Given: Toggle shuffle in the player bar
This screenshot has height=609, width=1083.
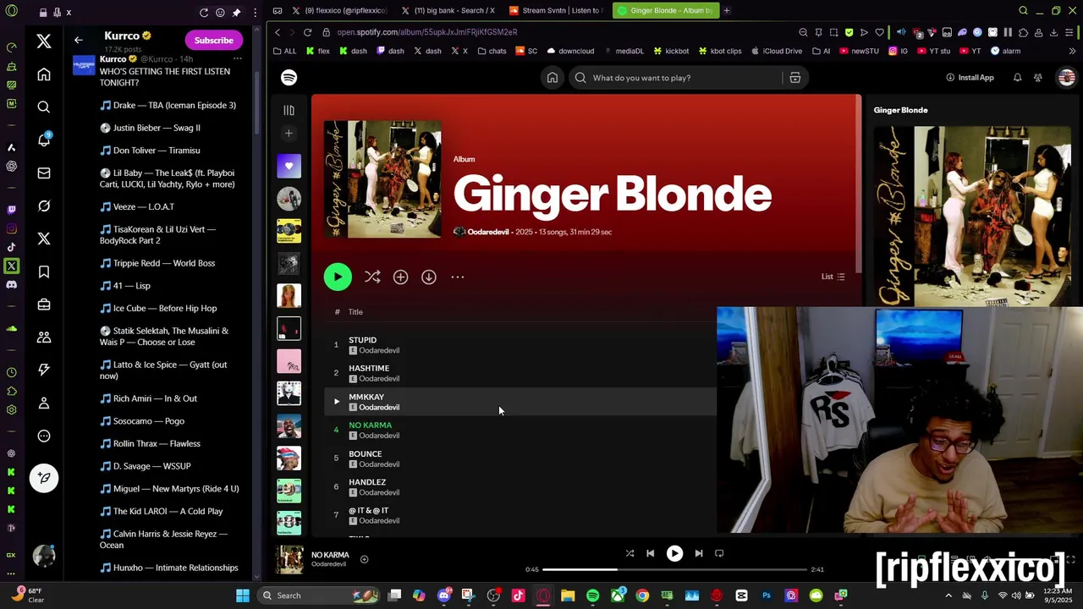Looking at the screenshot, I should [629, 553].
